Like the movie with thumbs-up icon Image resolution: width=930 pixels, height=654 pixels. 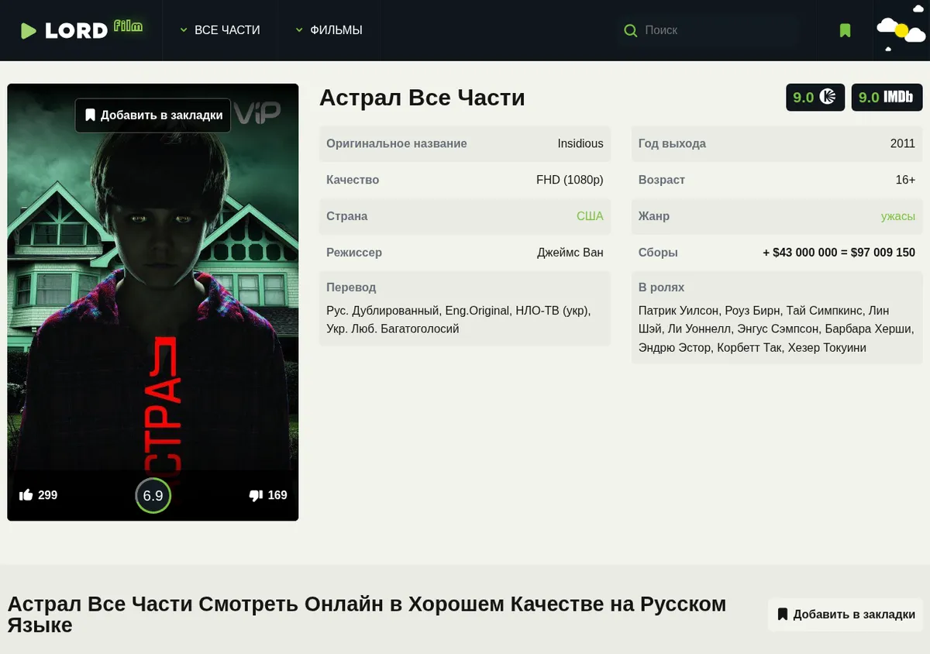point(26,495)
